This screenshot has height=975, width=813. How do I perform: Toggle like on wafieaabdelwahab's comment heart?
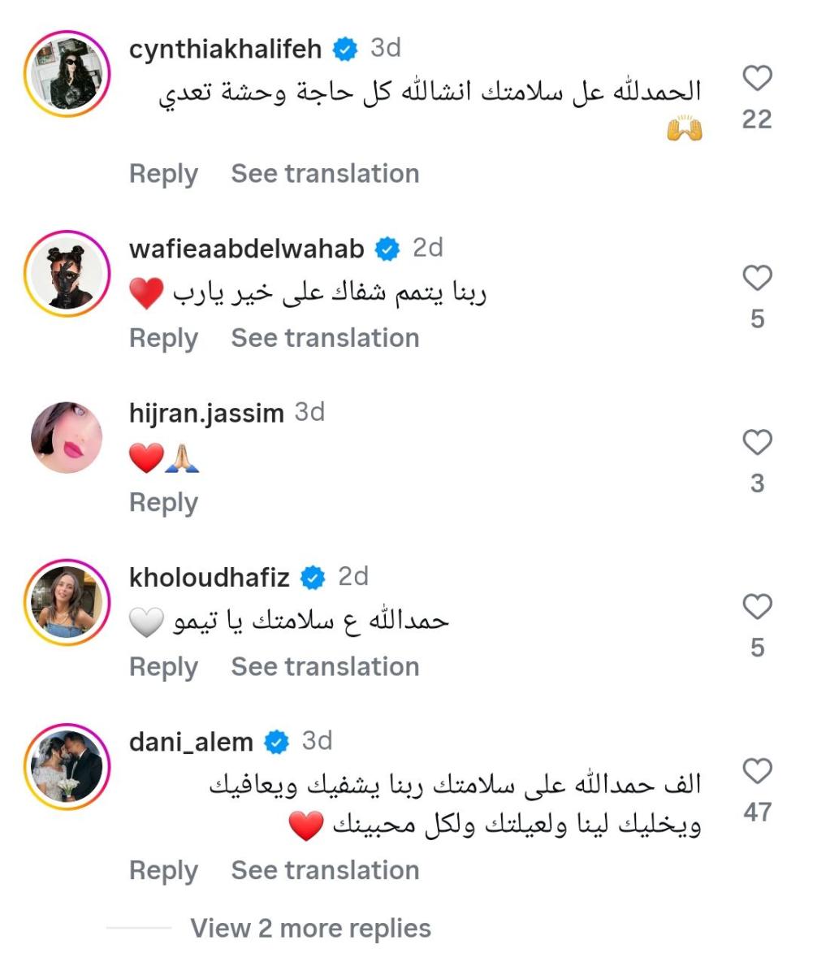[758, 279]
